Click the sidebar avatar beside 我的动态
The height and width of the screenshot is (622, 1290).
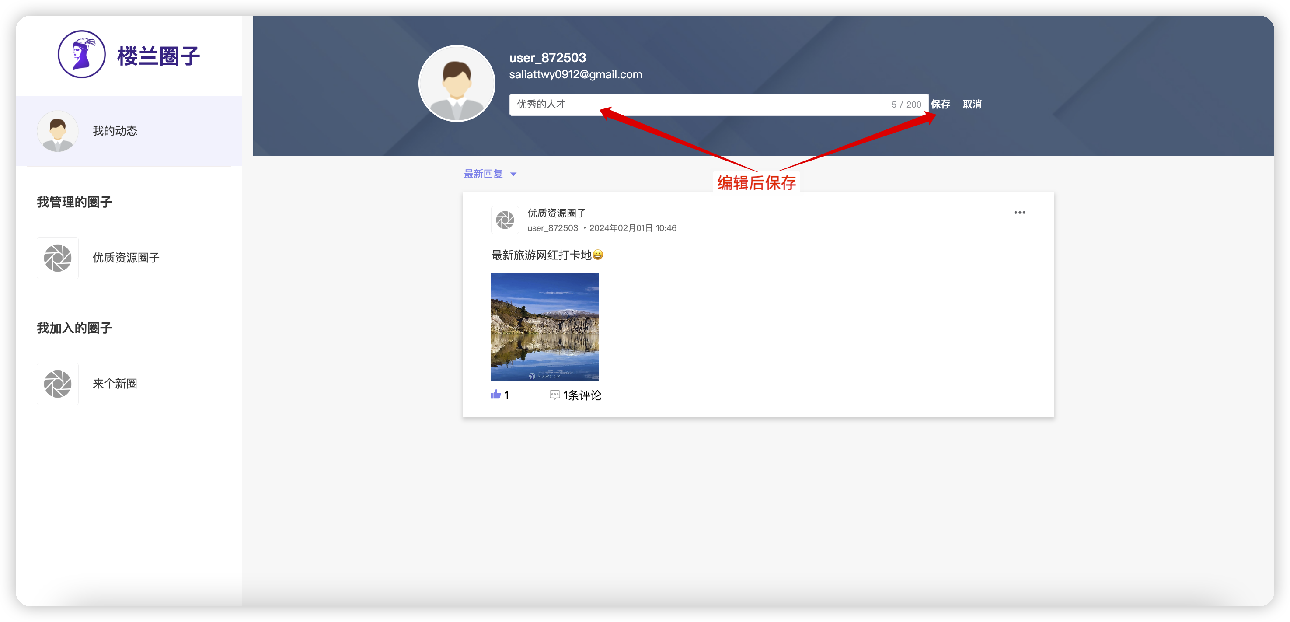pyautogui.click(x=58, y=131)
